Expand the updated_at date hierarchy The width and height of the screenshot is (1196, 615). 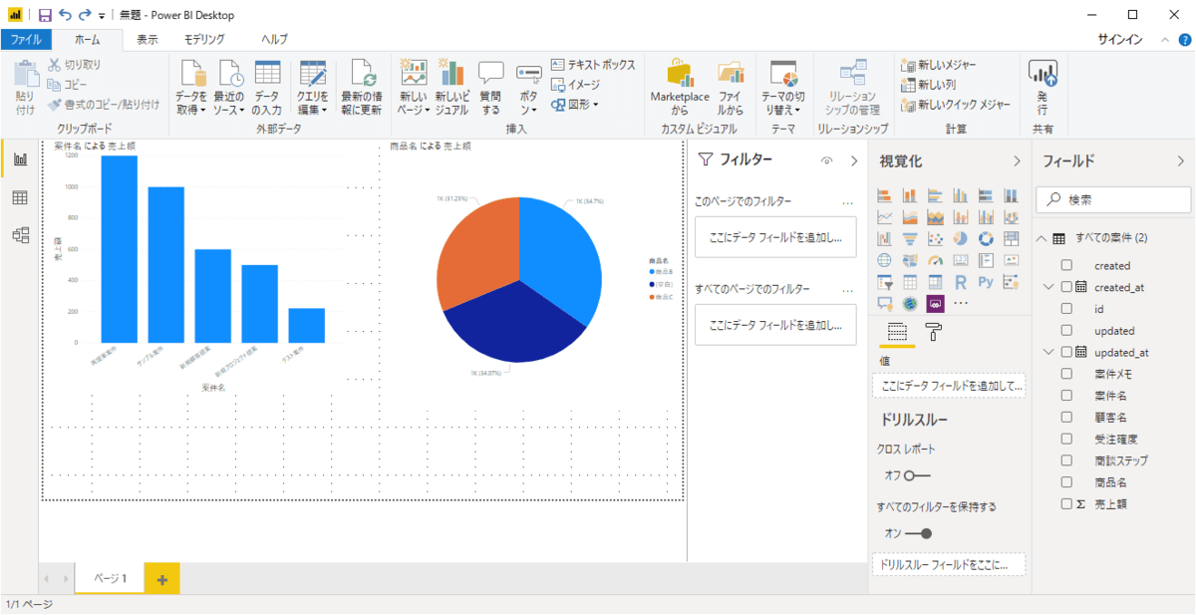pyautogui.click(x=1047, y=353)
